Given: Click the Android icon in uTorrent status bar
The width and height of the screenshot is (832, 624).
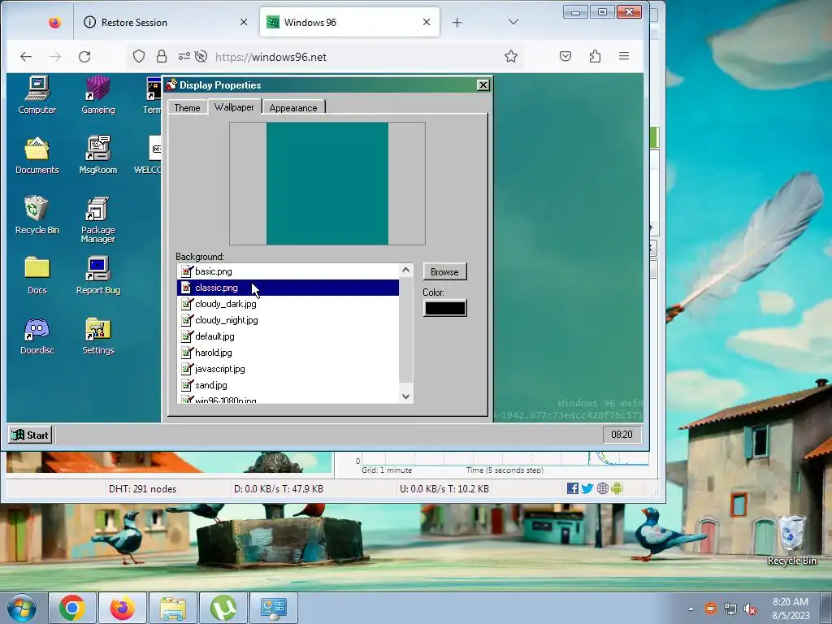Looking at the screenshot, I should (x=617, y=488).
